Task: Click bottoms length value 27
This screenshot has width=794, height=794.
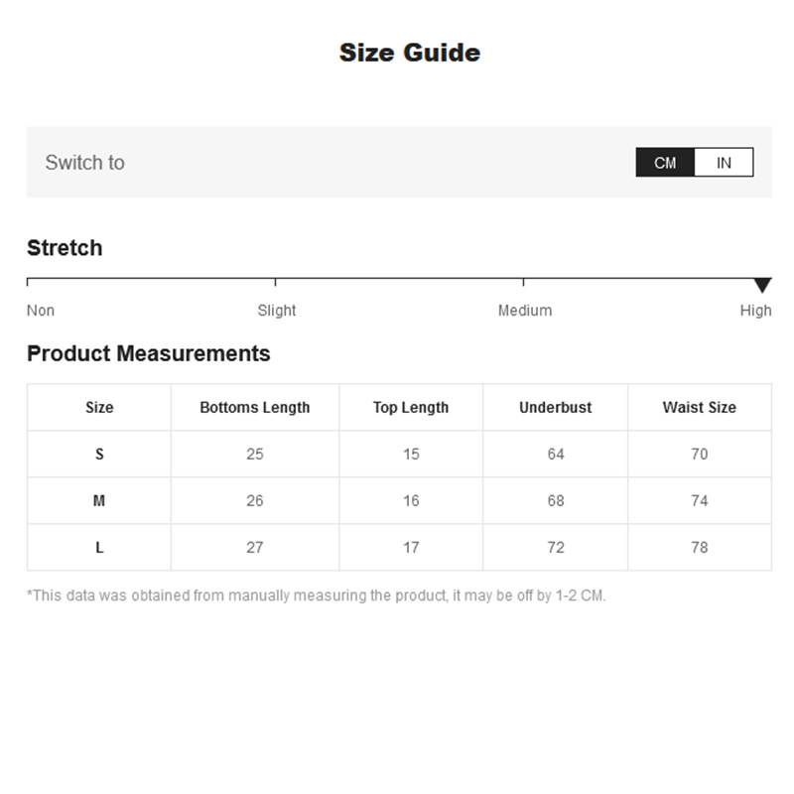Action: pyautogui.click(x=255, y=548)
